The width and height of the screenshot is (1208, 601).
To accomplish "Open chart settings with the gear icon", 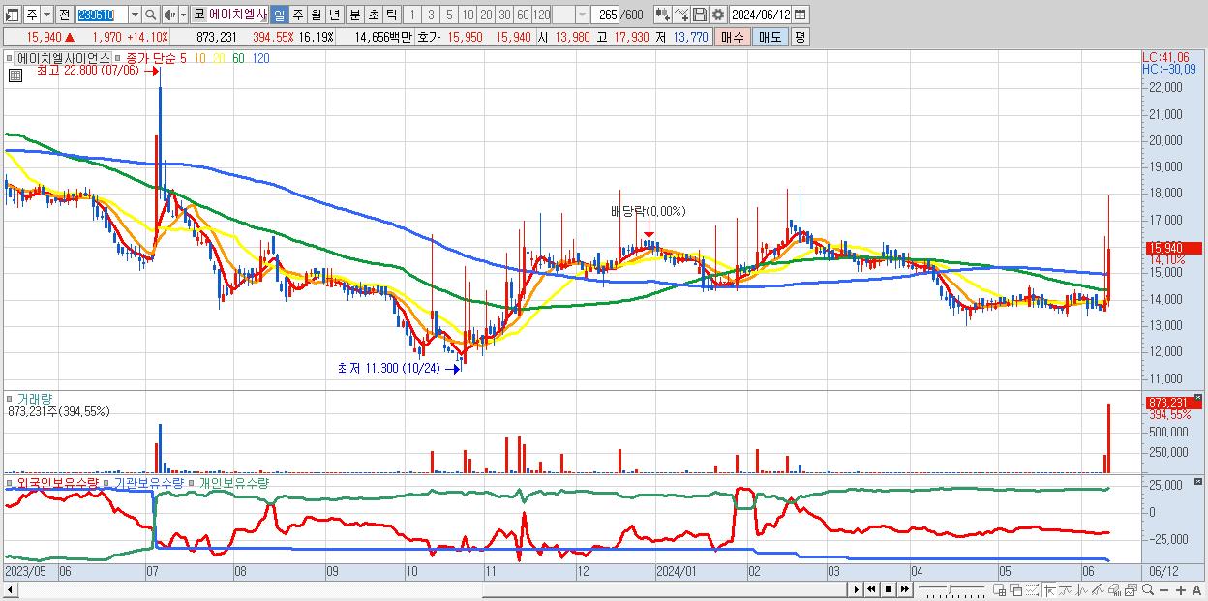I will point(717,15).
